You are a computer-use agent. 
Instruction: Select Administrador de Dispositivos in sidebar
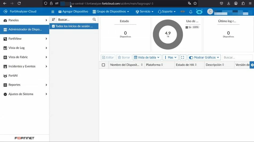point(25,30)
